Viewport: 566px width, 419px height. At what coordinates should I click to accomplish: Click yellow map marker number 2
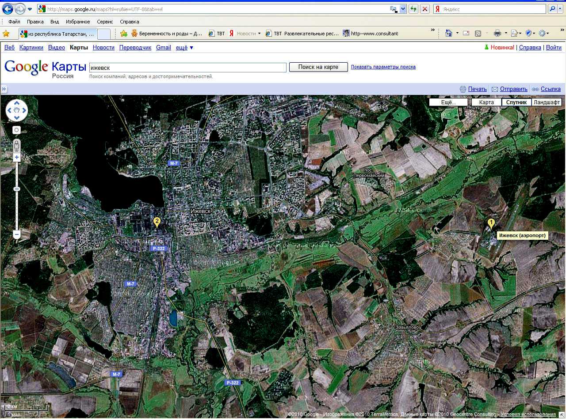point(157,222)
